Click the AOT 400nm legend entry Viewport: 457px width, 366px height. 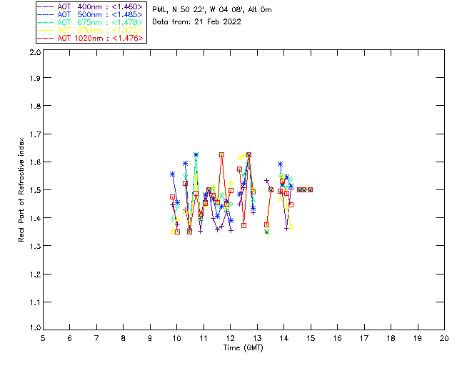coord(90,6)
